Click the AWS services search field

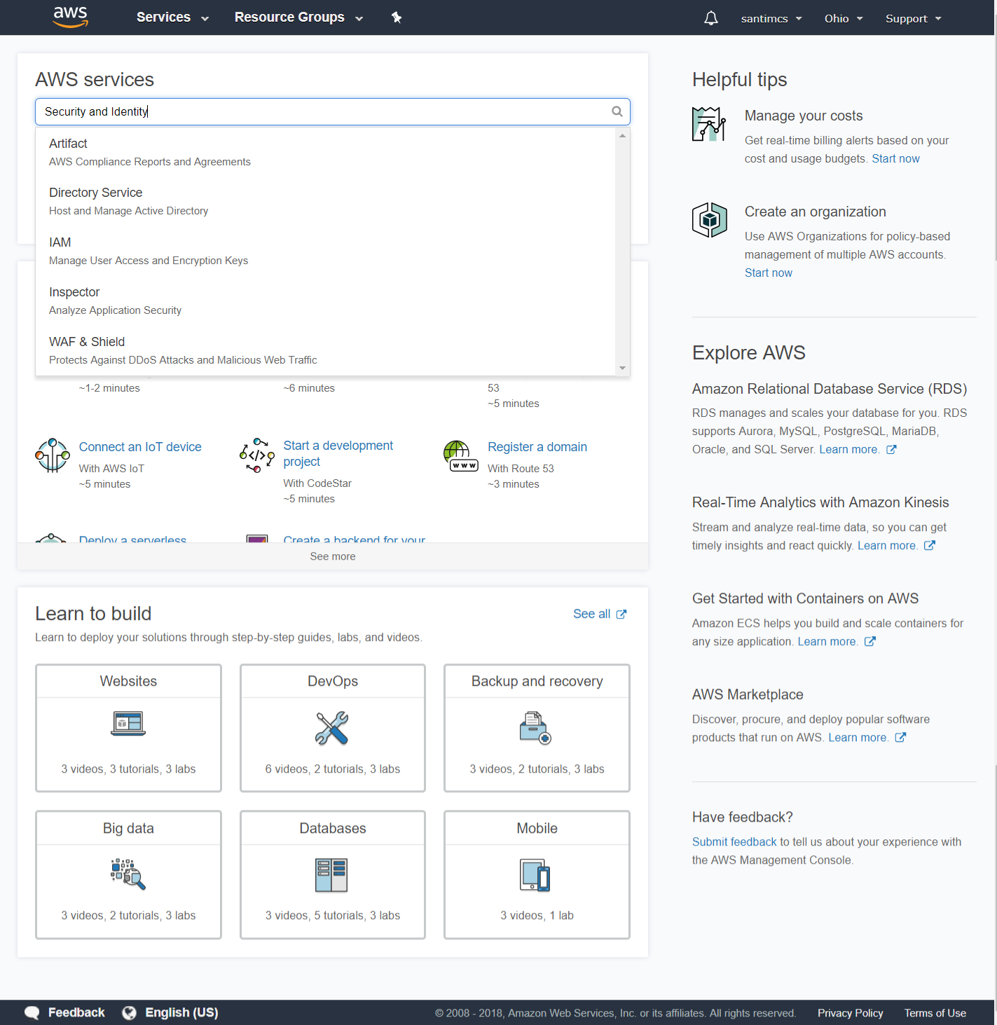333,111
